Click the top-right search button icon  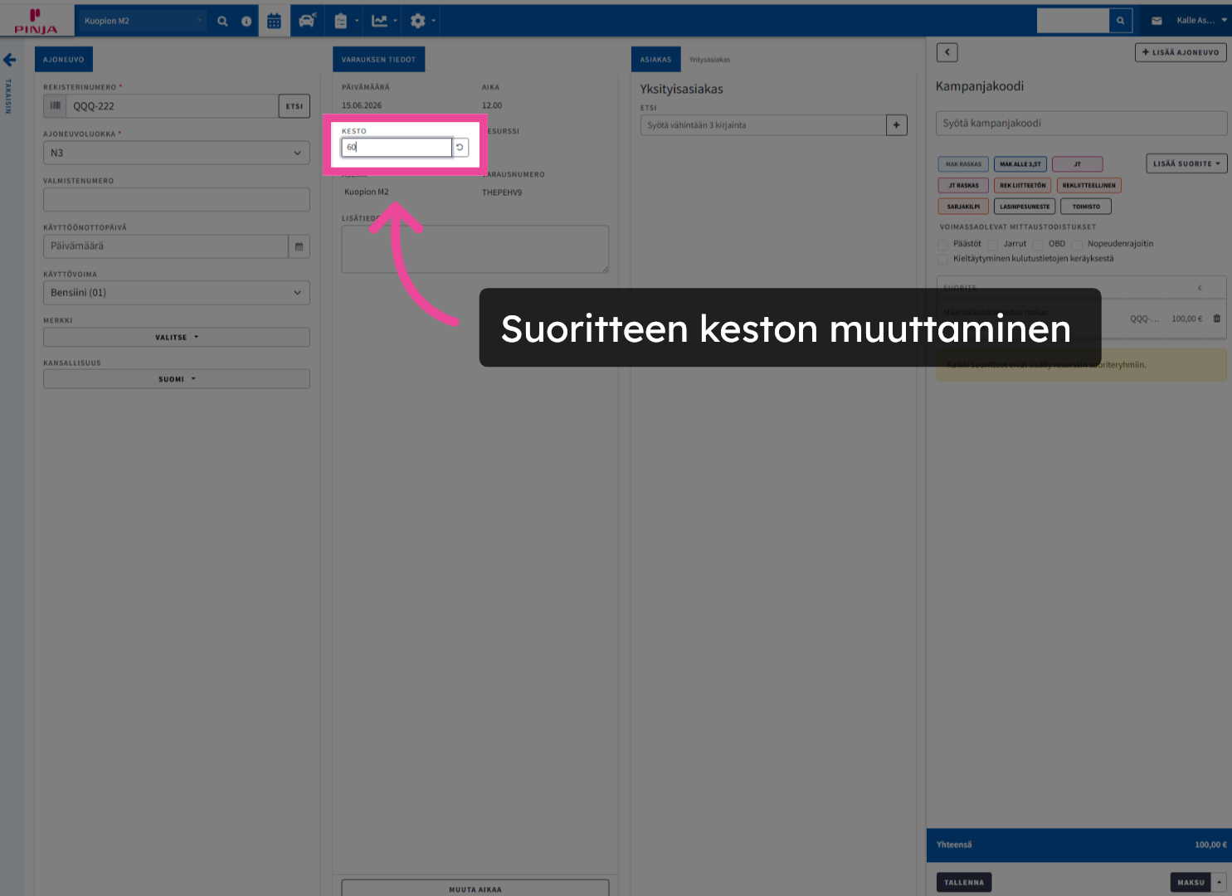(1121, 21)
